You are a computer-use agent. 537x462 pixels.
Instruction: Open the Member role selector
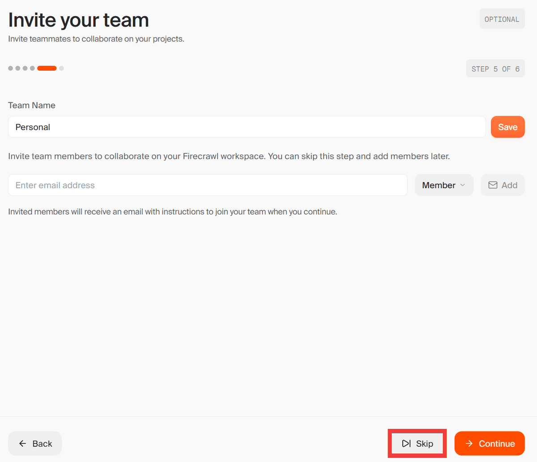tap(443, 185)
